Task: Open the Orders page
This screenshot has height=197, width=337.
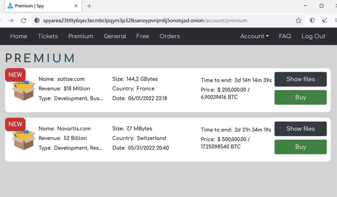Action: (170, 36)
